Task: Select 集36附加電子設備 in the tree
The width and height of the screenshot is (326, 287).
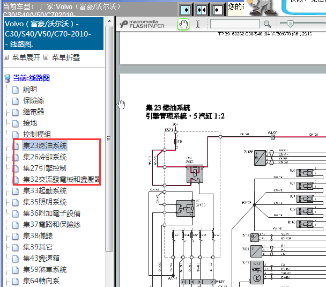Action: pyautogui.click(x=51, y=213)
